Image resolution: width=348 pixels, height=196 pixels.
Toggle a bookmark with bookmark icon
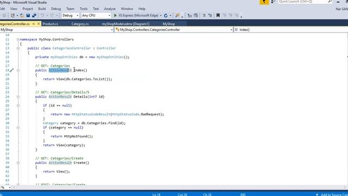click(x=218, y=15)
